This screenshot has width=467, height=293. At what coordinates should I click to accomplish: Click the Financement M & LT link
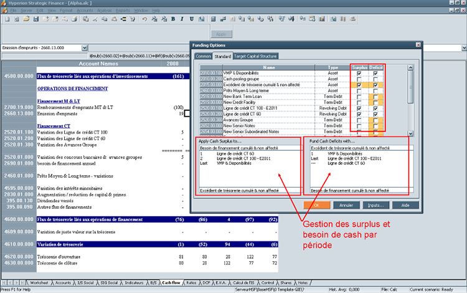[x=59, y=101]
